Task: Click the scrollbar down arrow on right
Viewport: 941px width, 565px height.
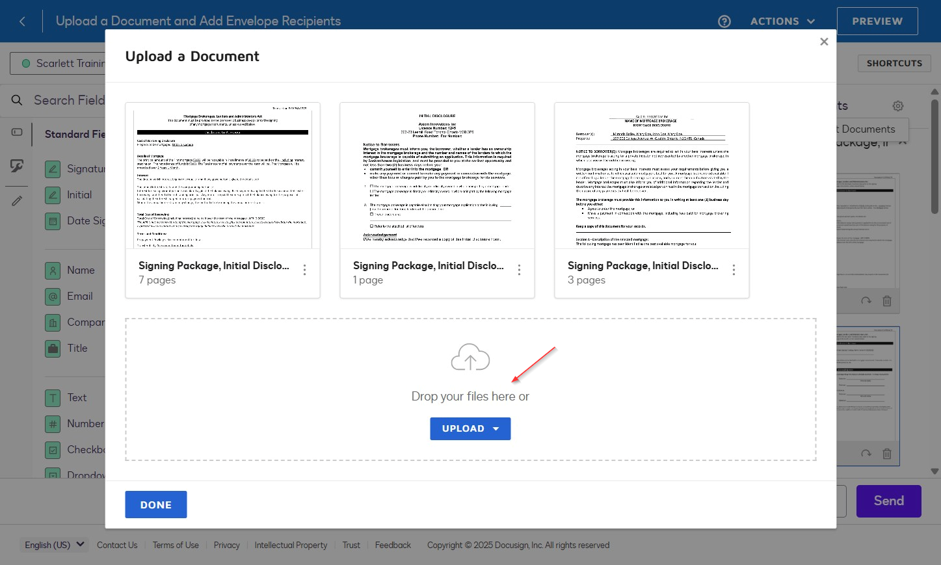Action: coord(934,471)
